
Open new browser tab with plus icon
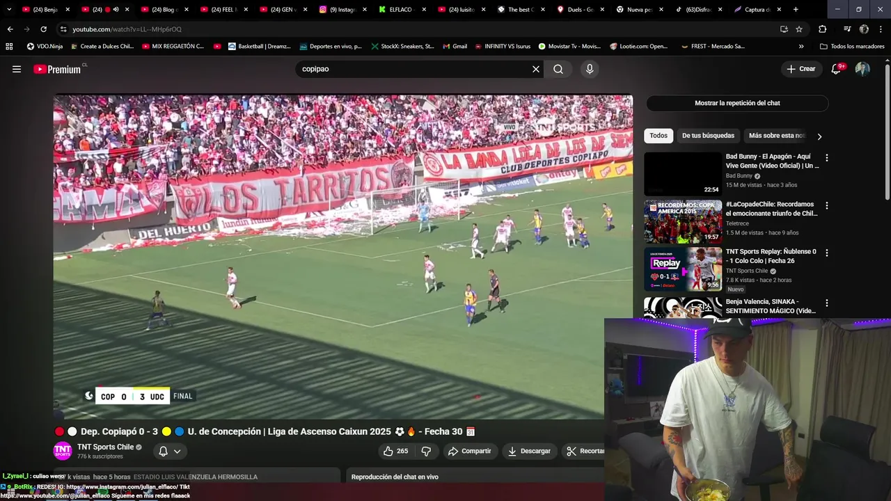[796, 10]
